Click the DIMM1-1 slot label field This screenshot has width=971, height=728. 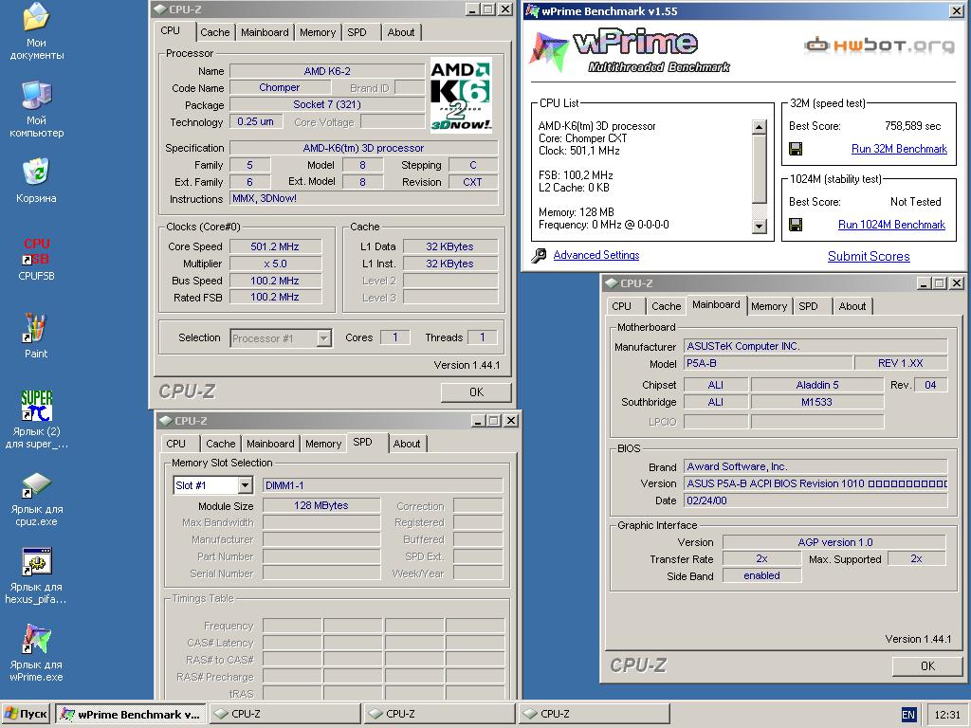point(383,485)
